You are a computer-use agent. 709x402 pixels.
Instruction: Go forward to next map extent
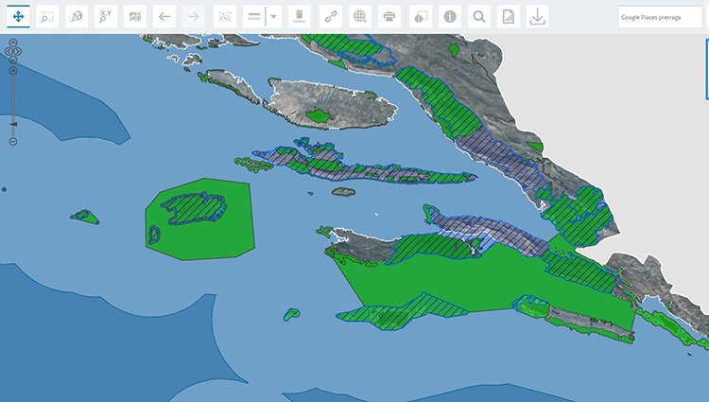pos(193,17)
